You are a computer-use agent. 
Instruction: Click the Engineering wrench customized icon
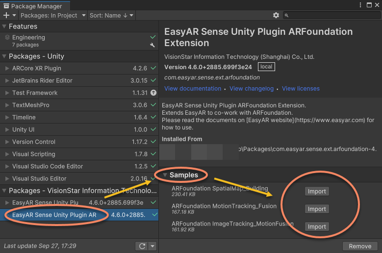tap(153, 45)
